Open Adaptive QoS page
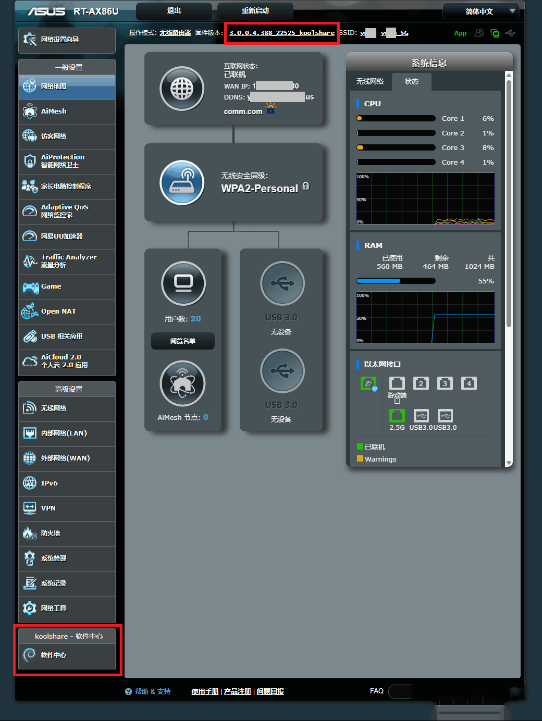The width and height of the screenshot is (542, 721). 67,212
